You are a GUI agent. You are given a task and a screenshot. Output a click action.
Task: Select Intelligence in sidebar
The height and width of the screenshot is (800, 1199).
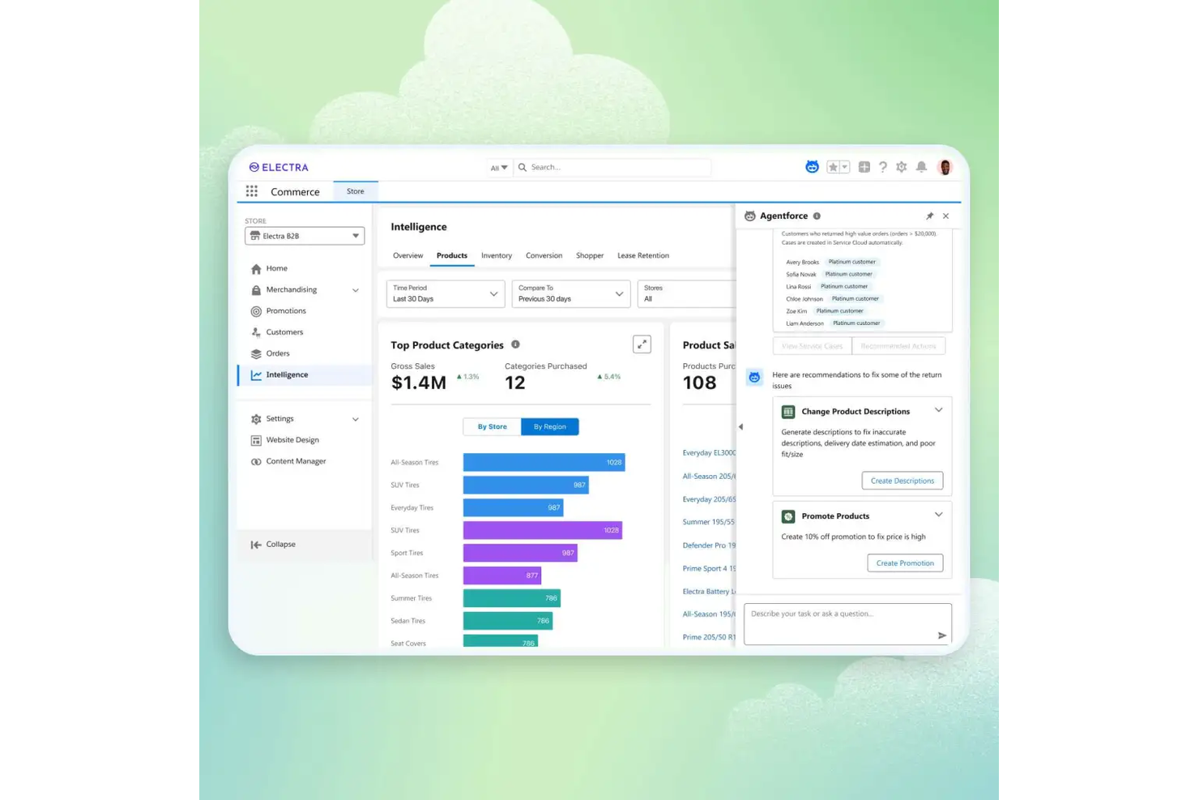[x=305, y=374]
